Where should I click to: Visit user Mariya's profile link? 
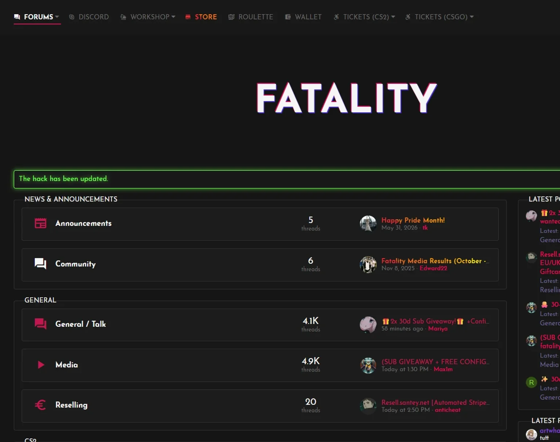(438, 329)
